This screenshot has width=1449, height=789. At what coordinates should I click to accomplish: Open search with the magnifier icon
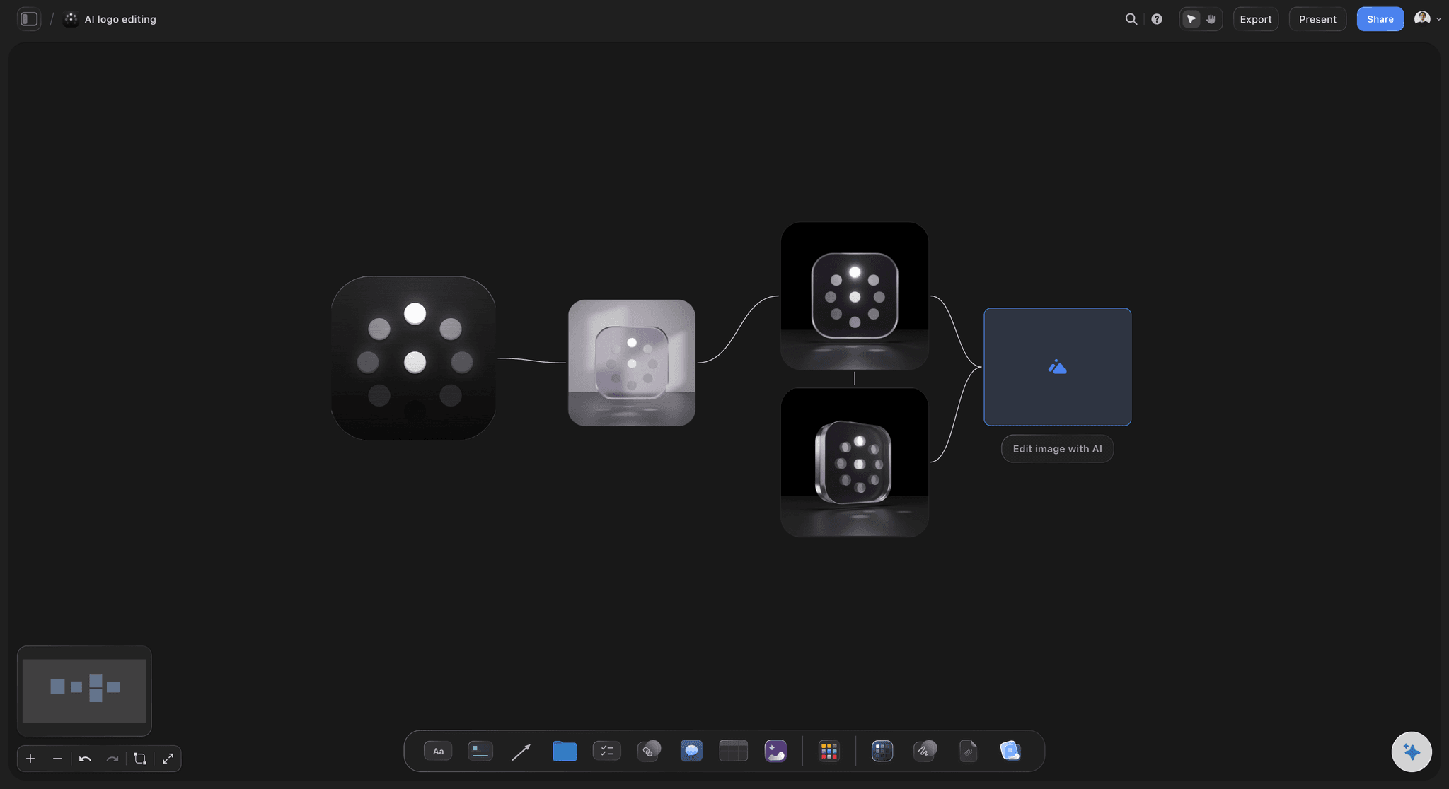point(1131,19)
